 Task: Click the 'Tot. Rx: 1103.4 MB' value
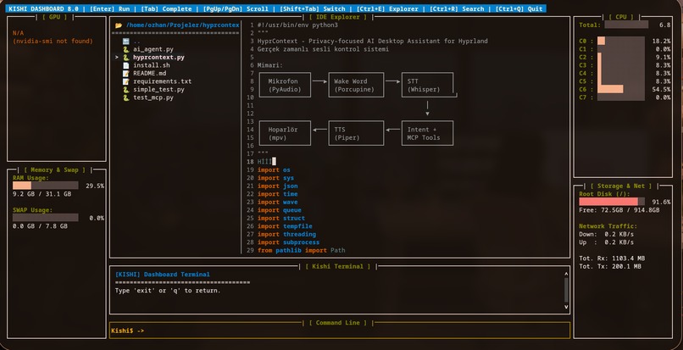point(610,258)
